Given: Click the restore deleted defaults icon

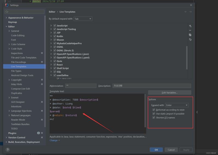Looking at the screenshot, I should tap(190, 40).
